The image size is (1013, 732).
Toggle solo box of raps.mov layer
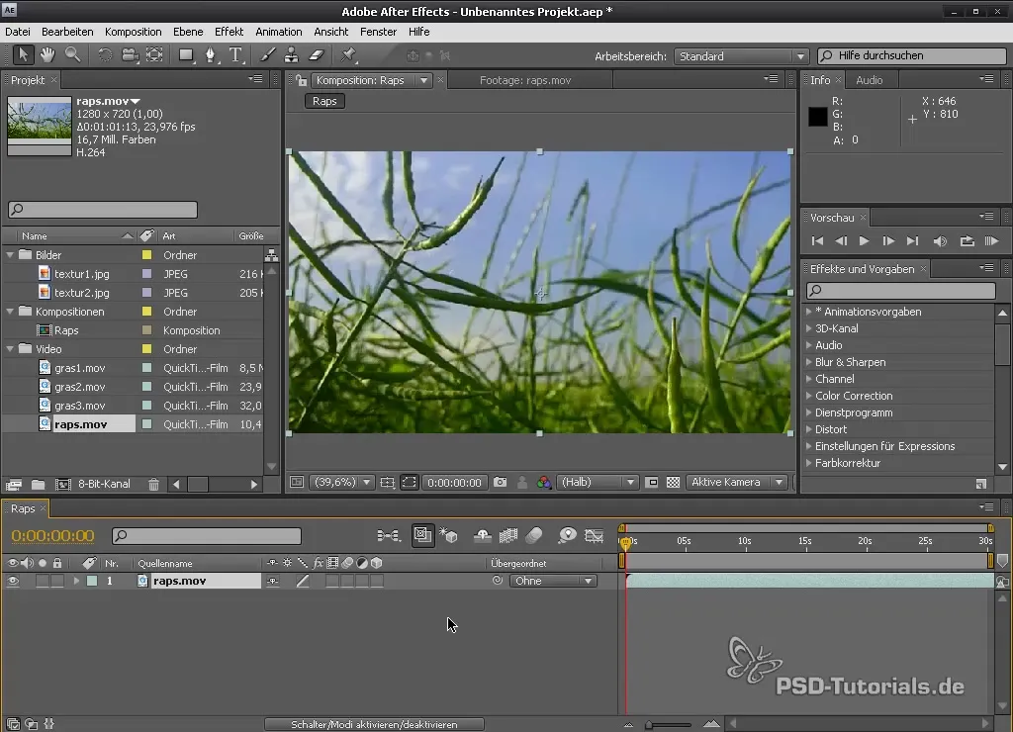(x=43, y=581)
